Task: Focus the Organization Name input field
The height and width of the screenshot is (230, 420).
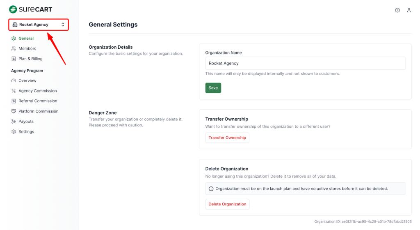Action: point(305,63)
